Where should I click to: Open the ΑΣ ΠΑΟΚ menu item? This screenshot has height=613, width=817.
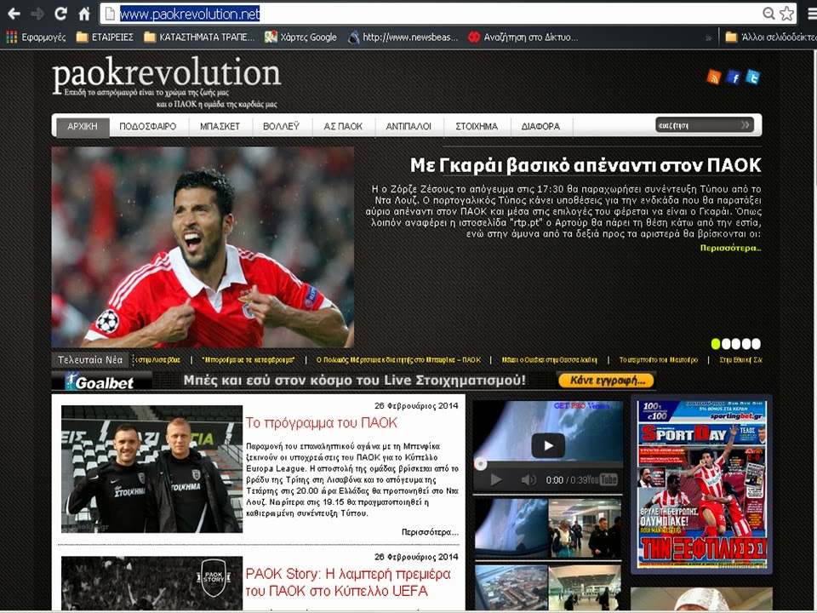(343, 126)
